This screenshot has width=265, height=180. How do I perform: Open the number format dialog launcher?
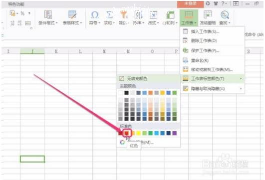tap(31, 28)
